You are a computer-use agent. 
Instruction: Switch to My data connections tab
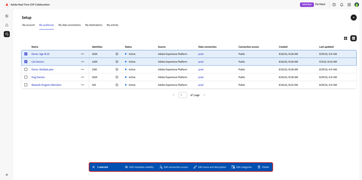click(x=70, y=25)
